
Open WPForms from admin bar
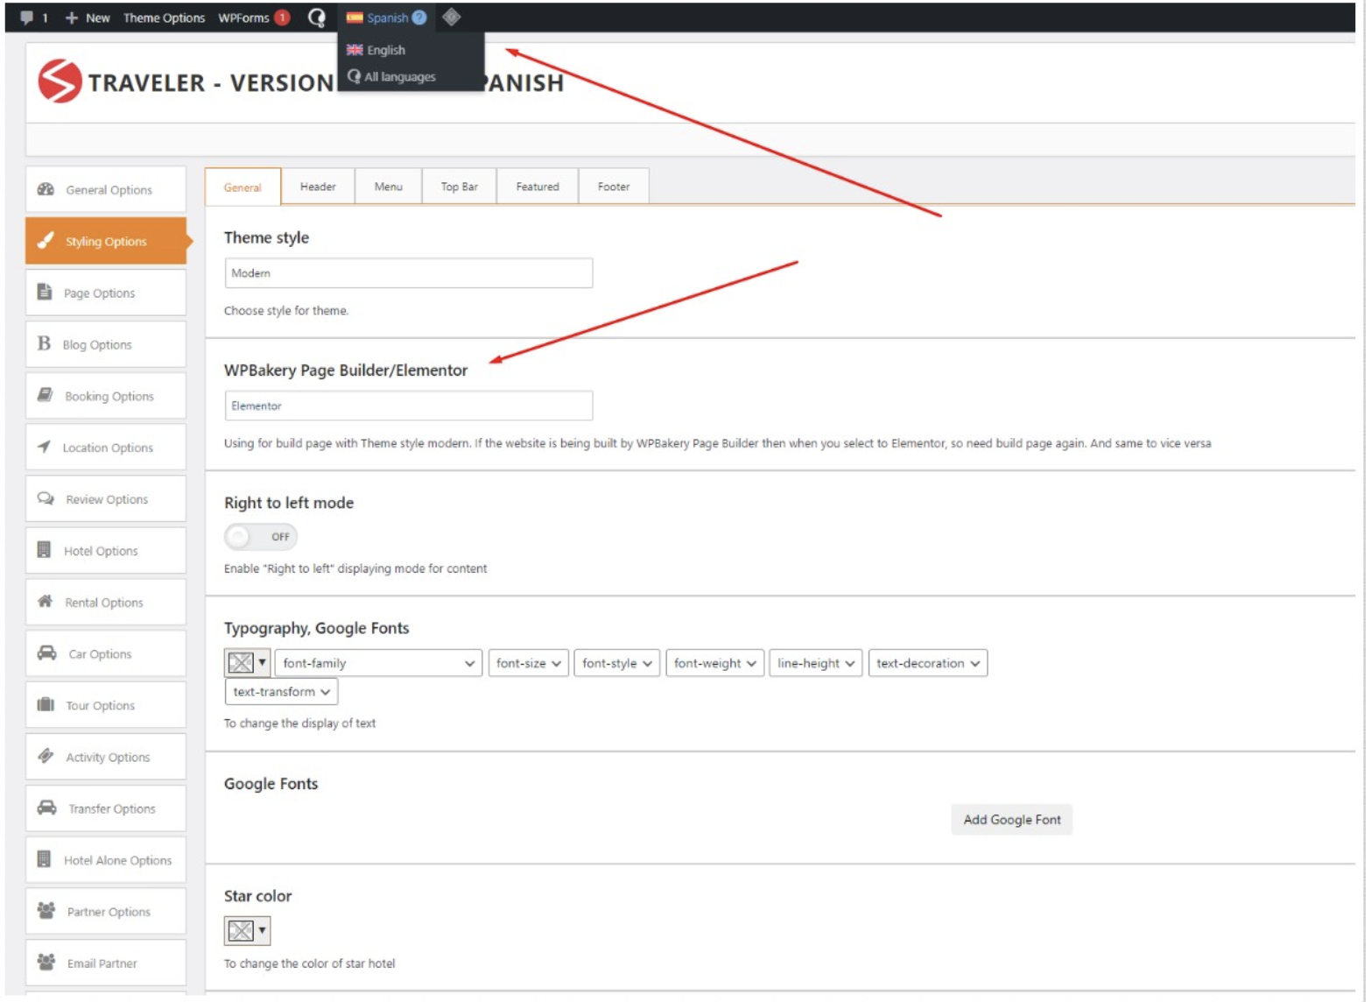pos(243,18)
